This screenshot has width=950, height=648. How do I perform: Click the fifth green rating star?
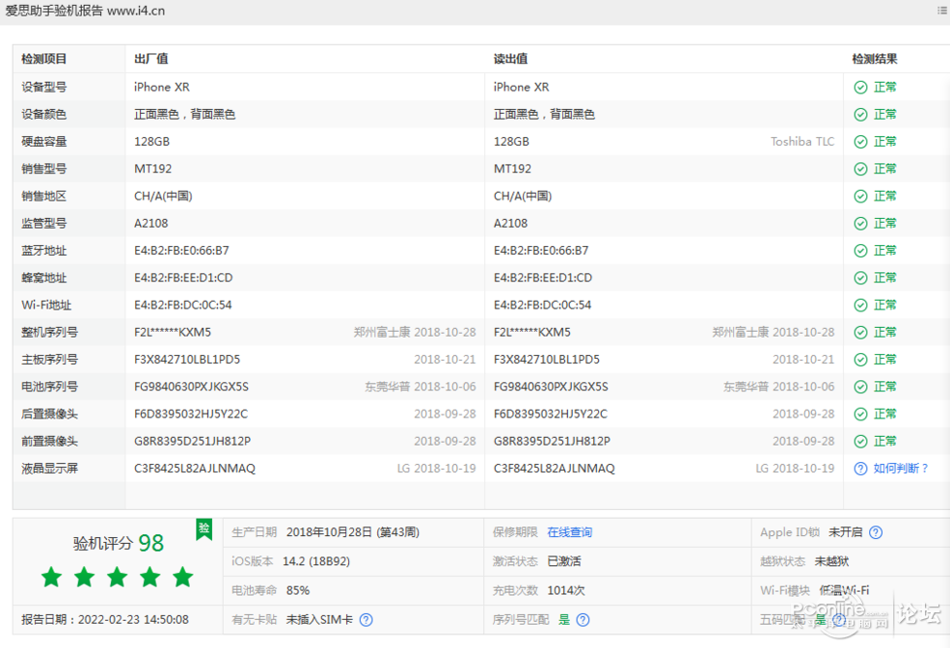pyautogui.click(x=182, y=578)
